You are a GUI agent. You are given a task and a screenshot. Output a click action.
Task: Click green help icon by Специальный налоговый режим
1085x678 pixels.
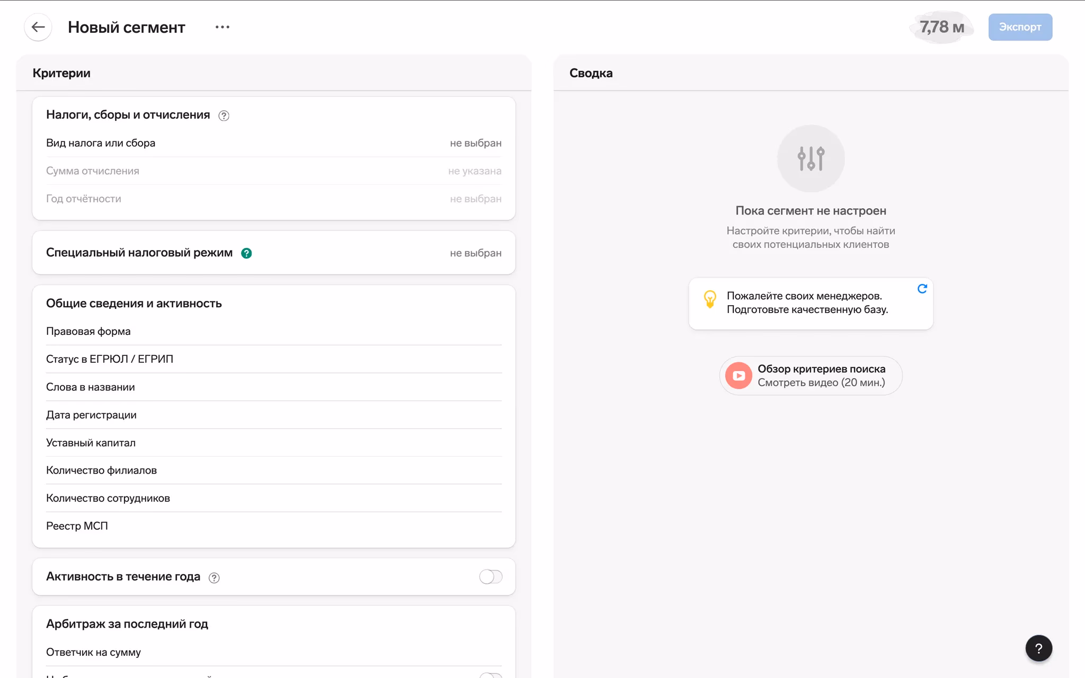point(246,253)
